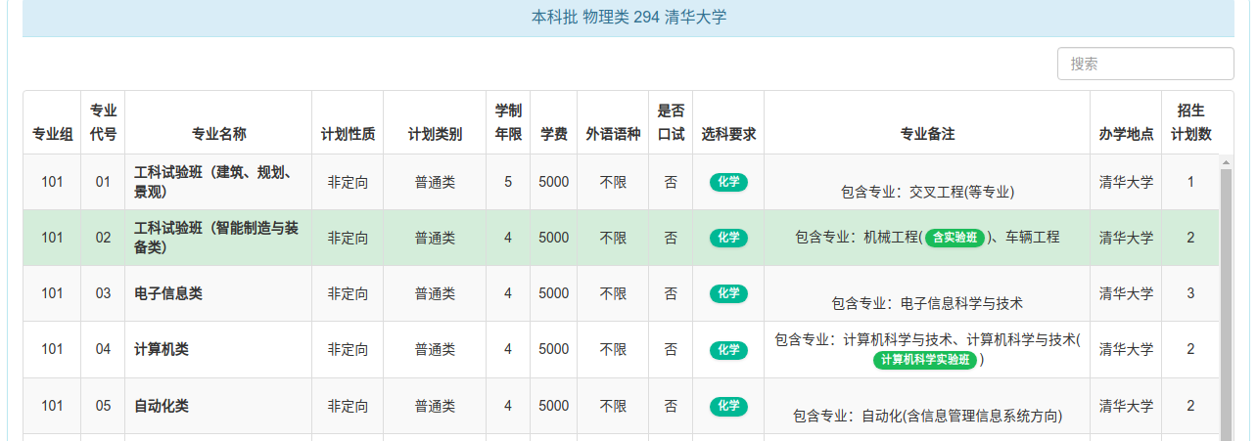Click 招生计划数 value 1 in row 01
The image size is (1257, 441).
[1191, 182]
